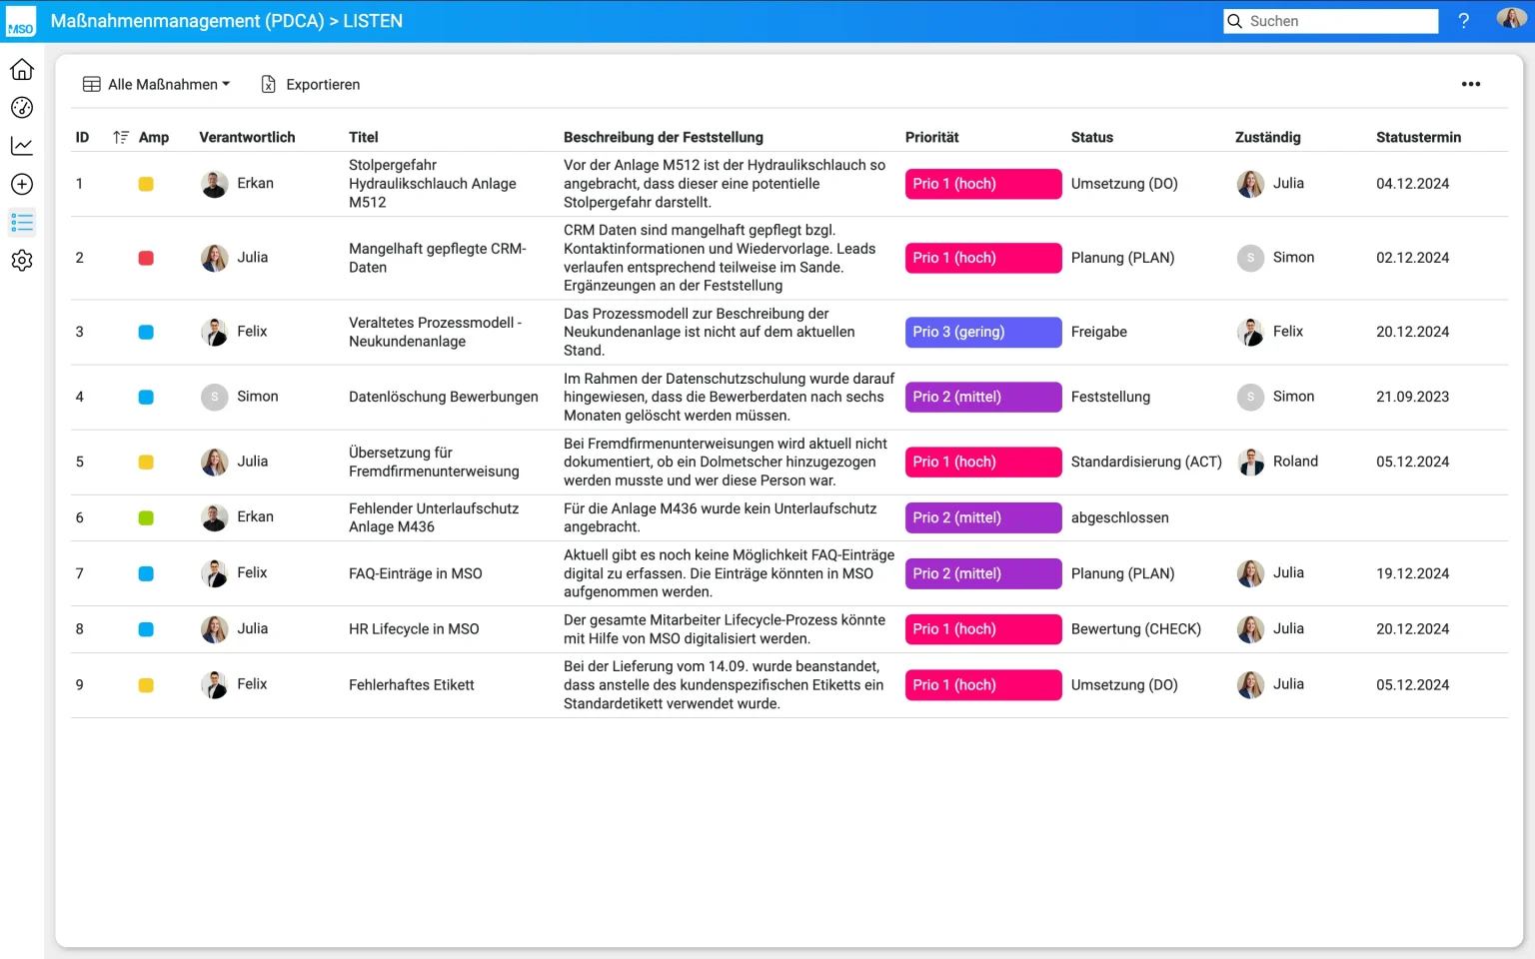
Task: Click the MSO logo
Action: [x=20, y=21]
